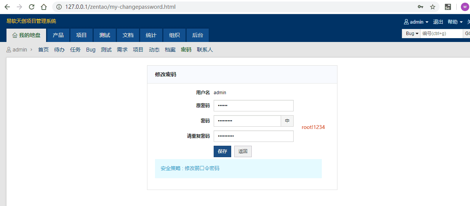Click the 返回 back button
The image size is (470, 206).
[x=243, y=151]
